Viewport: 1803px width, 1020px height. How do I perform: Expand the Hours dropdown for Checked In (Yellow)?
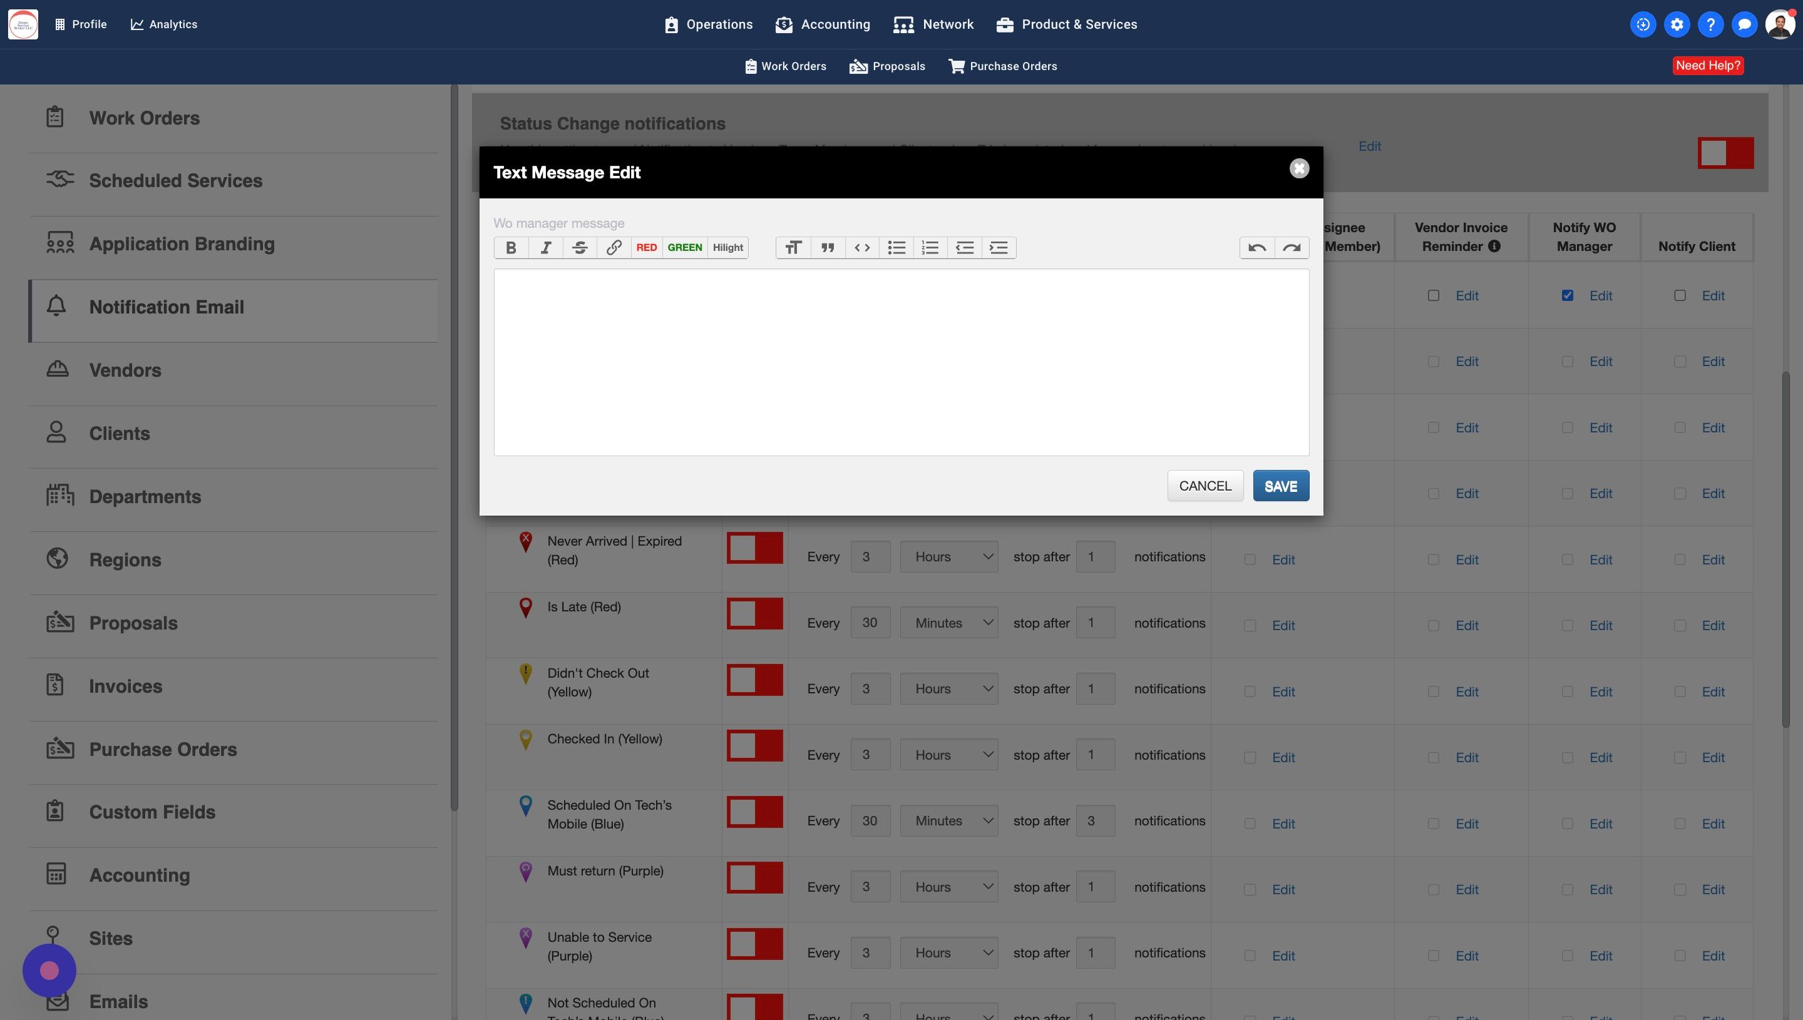pyautogui.click(x=949, y=755)
